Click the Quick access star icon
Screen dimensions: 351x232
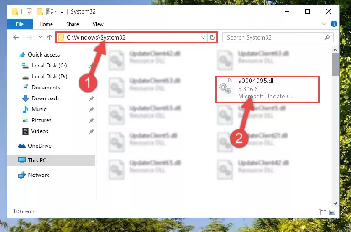(x=22, y=55)
